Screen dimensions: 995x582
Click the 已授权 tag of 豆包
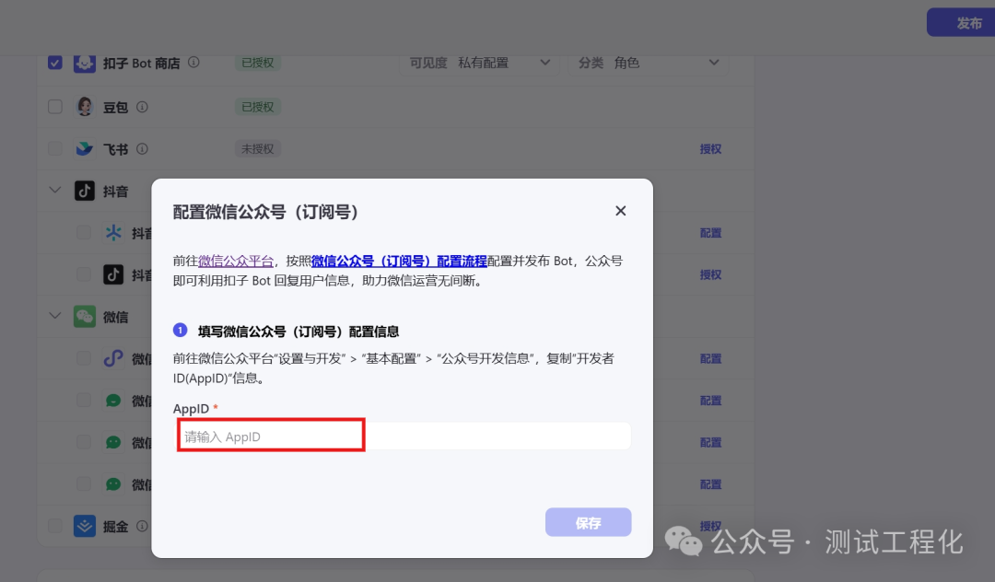coord(257,107)
